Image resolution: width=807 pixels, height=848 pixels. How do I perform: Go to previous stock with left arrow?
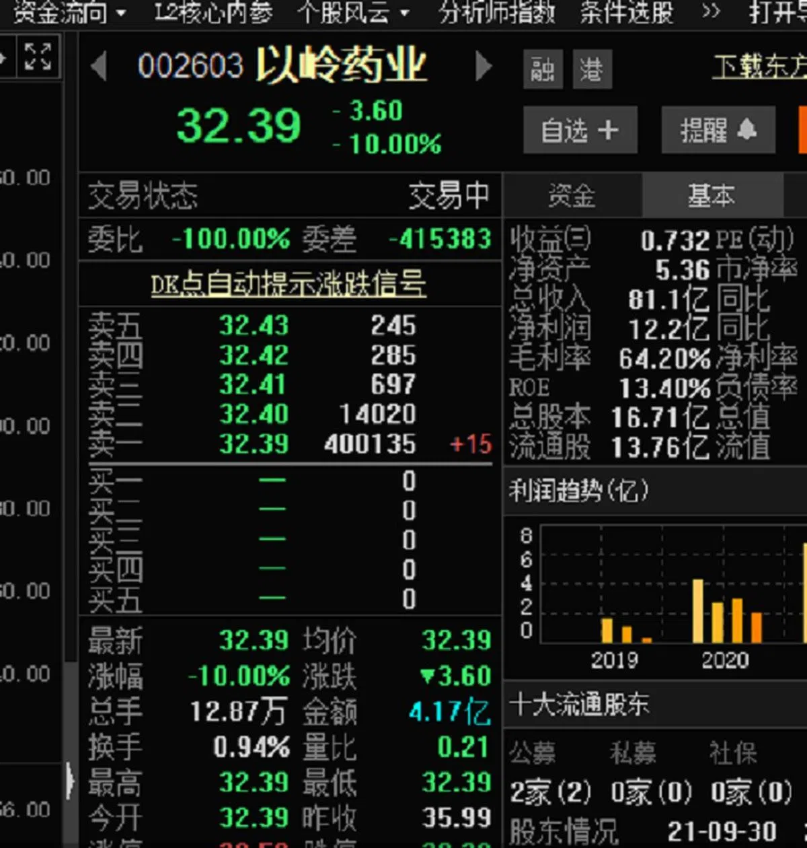click(x=99, y=67)
